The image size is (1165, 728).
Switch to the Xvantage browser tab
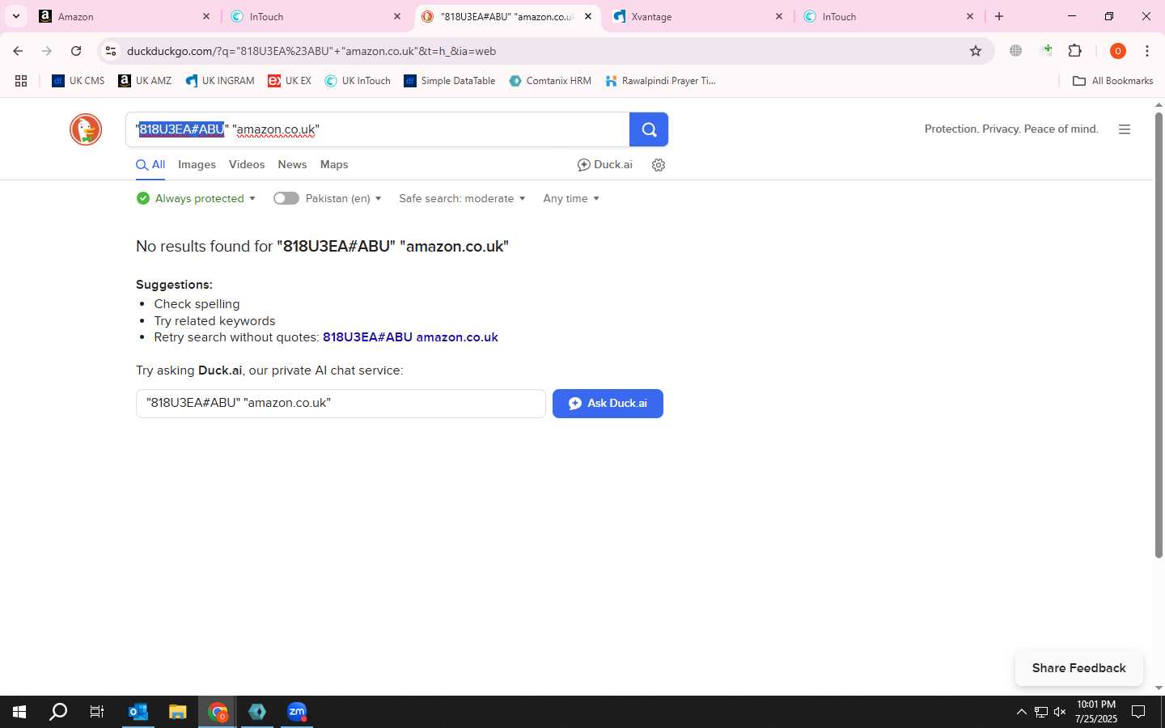[x=699, y=16]
